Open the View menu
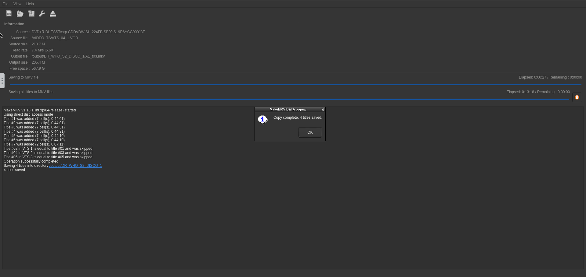Viewport: 586px width, 277px height. pos(17,4)
